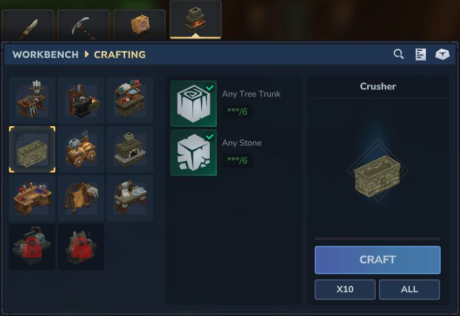Click the WORKBENCH breadcrumb label
This screenshot has width=460, height=316.
[x=46, y=55]
